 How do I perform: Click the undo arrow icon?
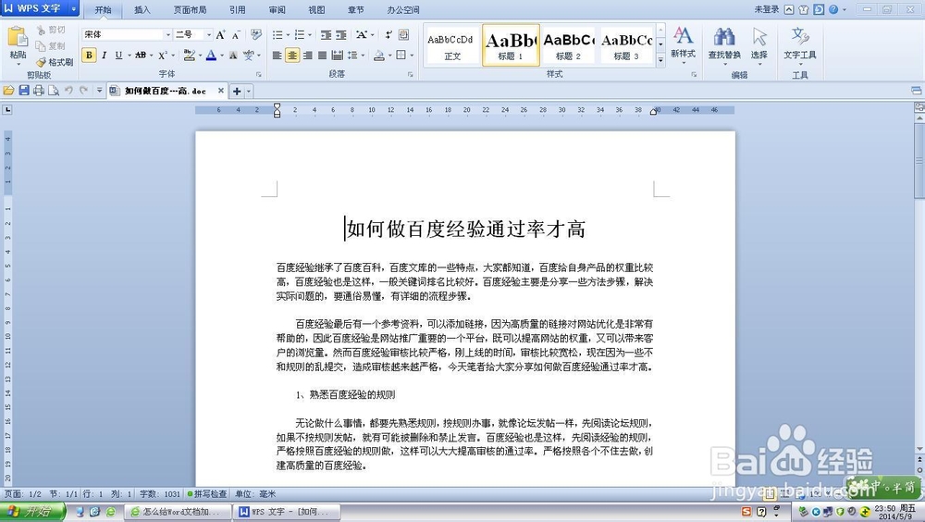tap(68, 91)
